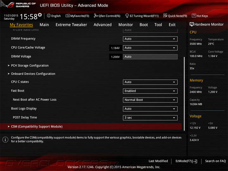Open the Boot Logo Display dropdown
This screenshot has width=228, height=171.
tap(150, 109)
